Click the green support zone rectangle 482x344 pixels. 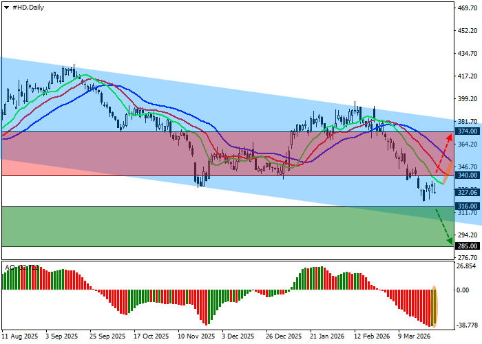click(207, 228)
